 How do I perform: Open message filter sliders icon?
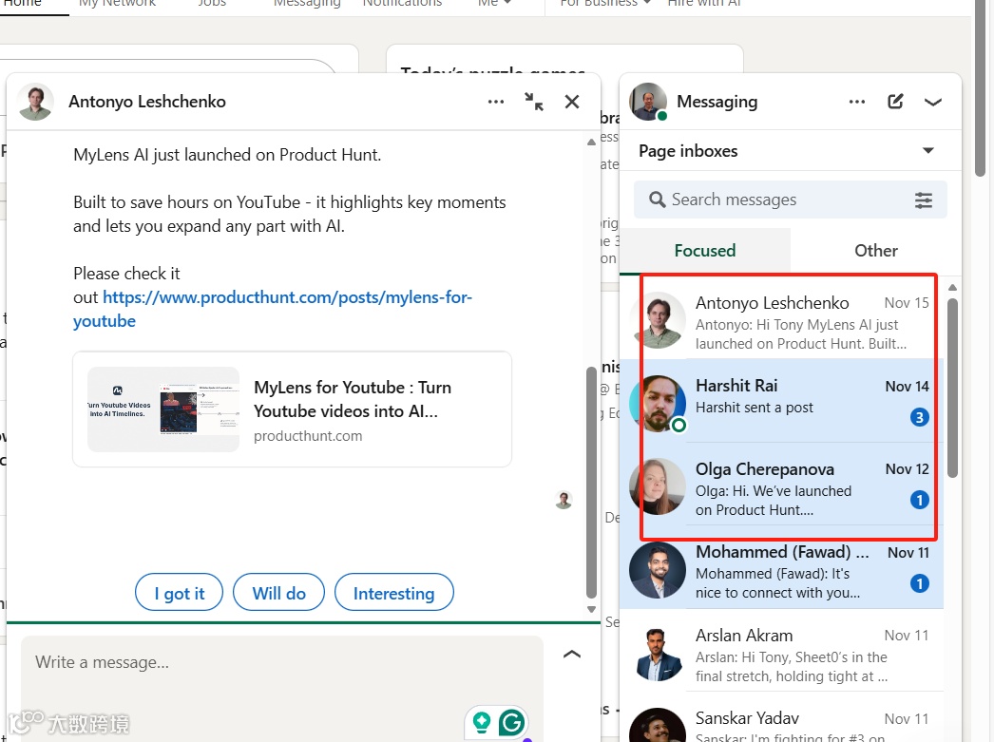tap(924, 200)
